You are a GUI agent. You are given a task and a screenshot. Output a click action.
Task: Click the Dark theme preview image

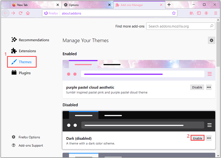[x=139, y=121]
